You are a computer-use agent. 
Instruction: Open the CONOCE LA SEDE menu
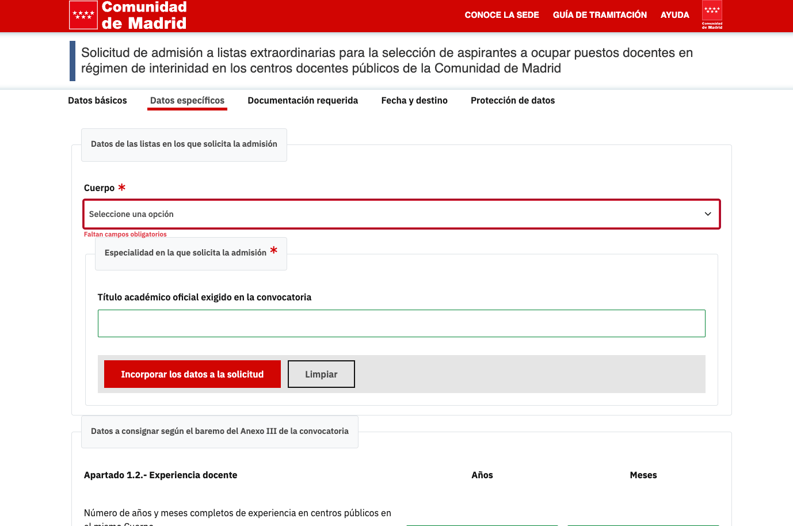click(x=502, y=15)
